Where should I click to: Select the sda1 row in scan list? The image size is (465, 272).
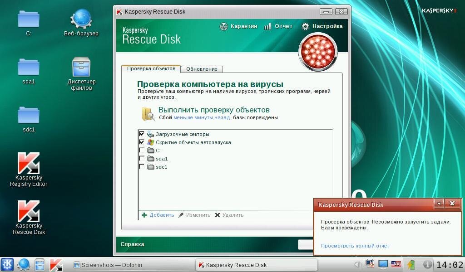(235, 159)
